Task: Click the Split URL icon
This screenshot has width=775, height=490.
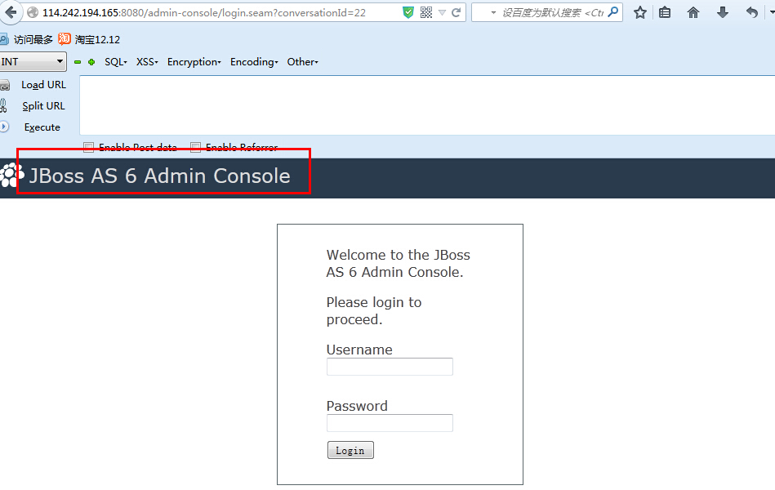Action: coord(3,106)
